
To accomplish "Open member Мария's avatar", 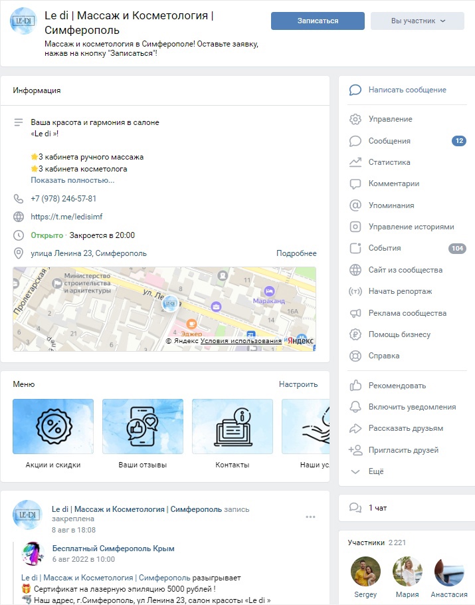I will (x=407, y=572).
